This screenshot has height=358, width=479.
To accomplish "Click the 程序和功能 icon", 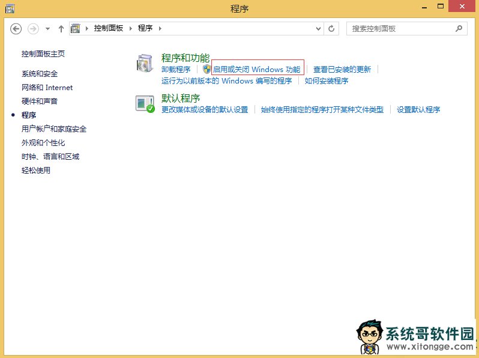I will point(145,63).
